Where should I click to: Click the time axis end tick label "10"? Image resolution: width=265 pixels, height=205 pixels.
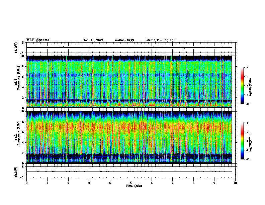(x=235, y=183)
